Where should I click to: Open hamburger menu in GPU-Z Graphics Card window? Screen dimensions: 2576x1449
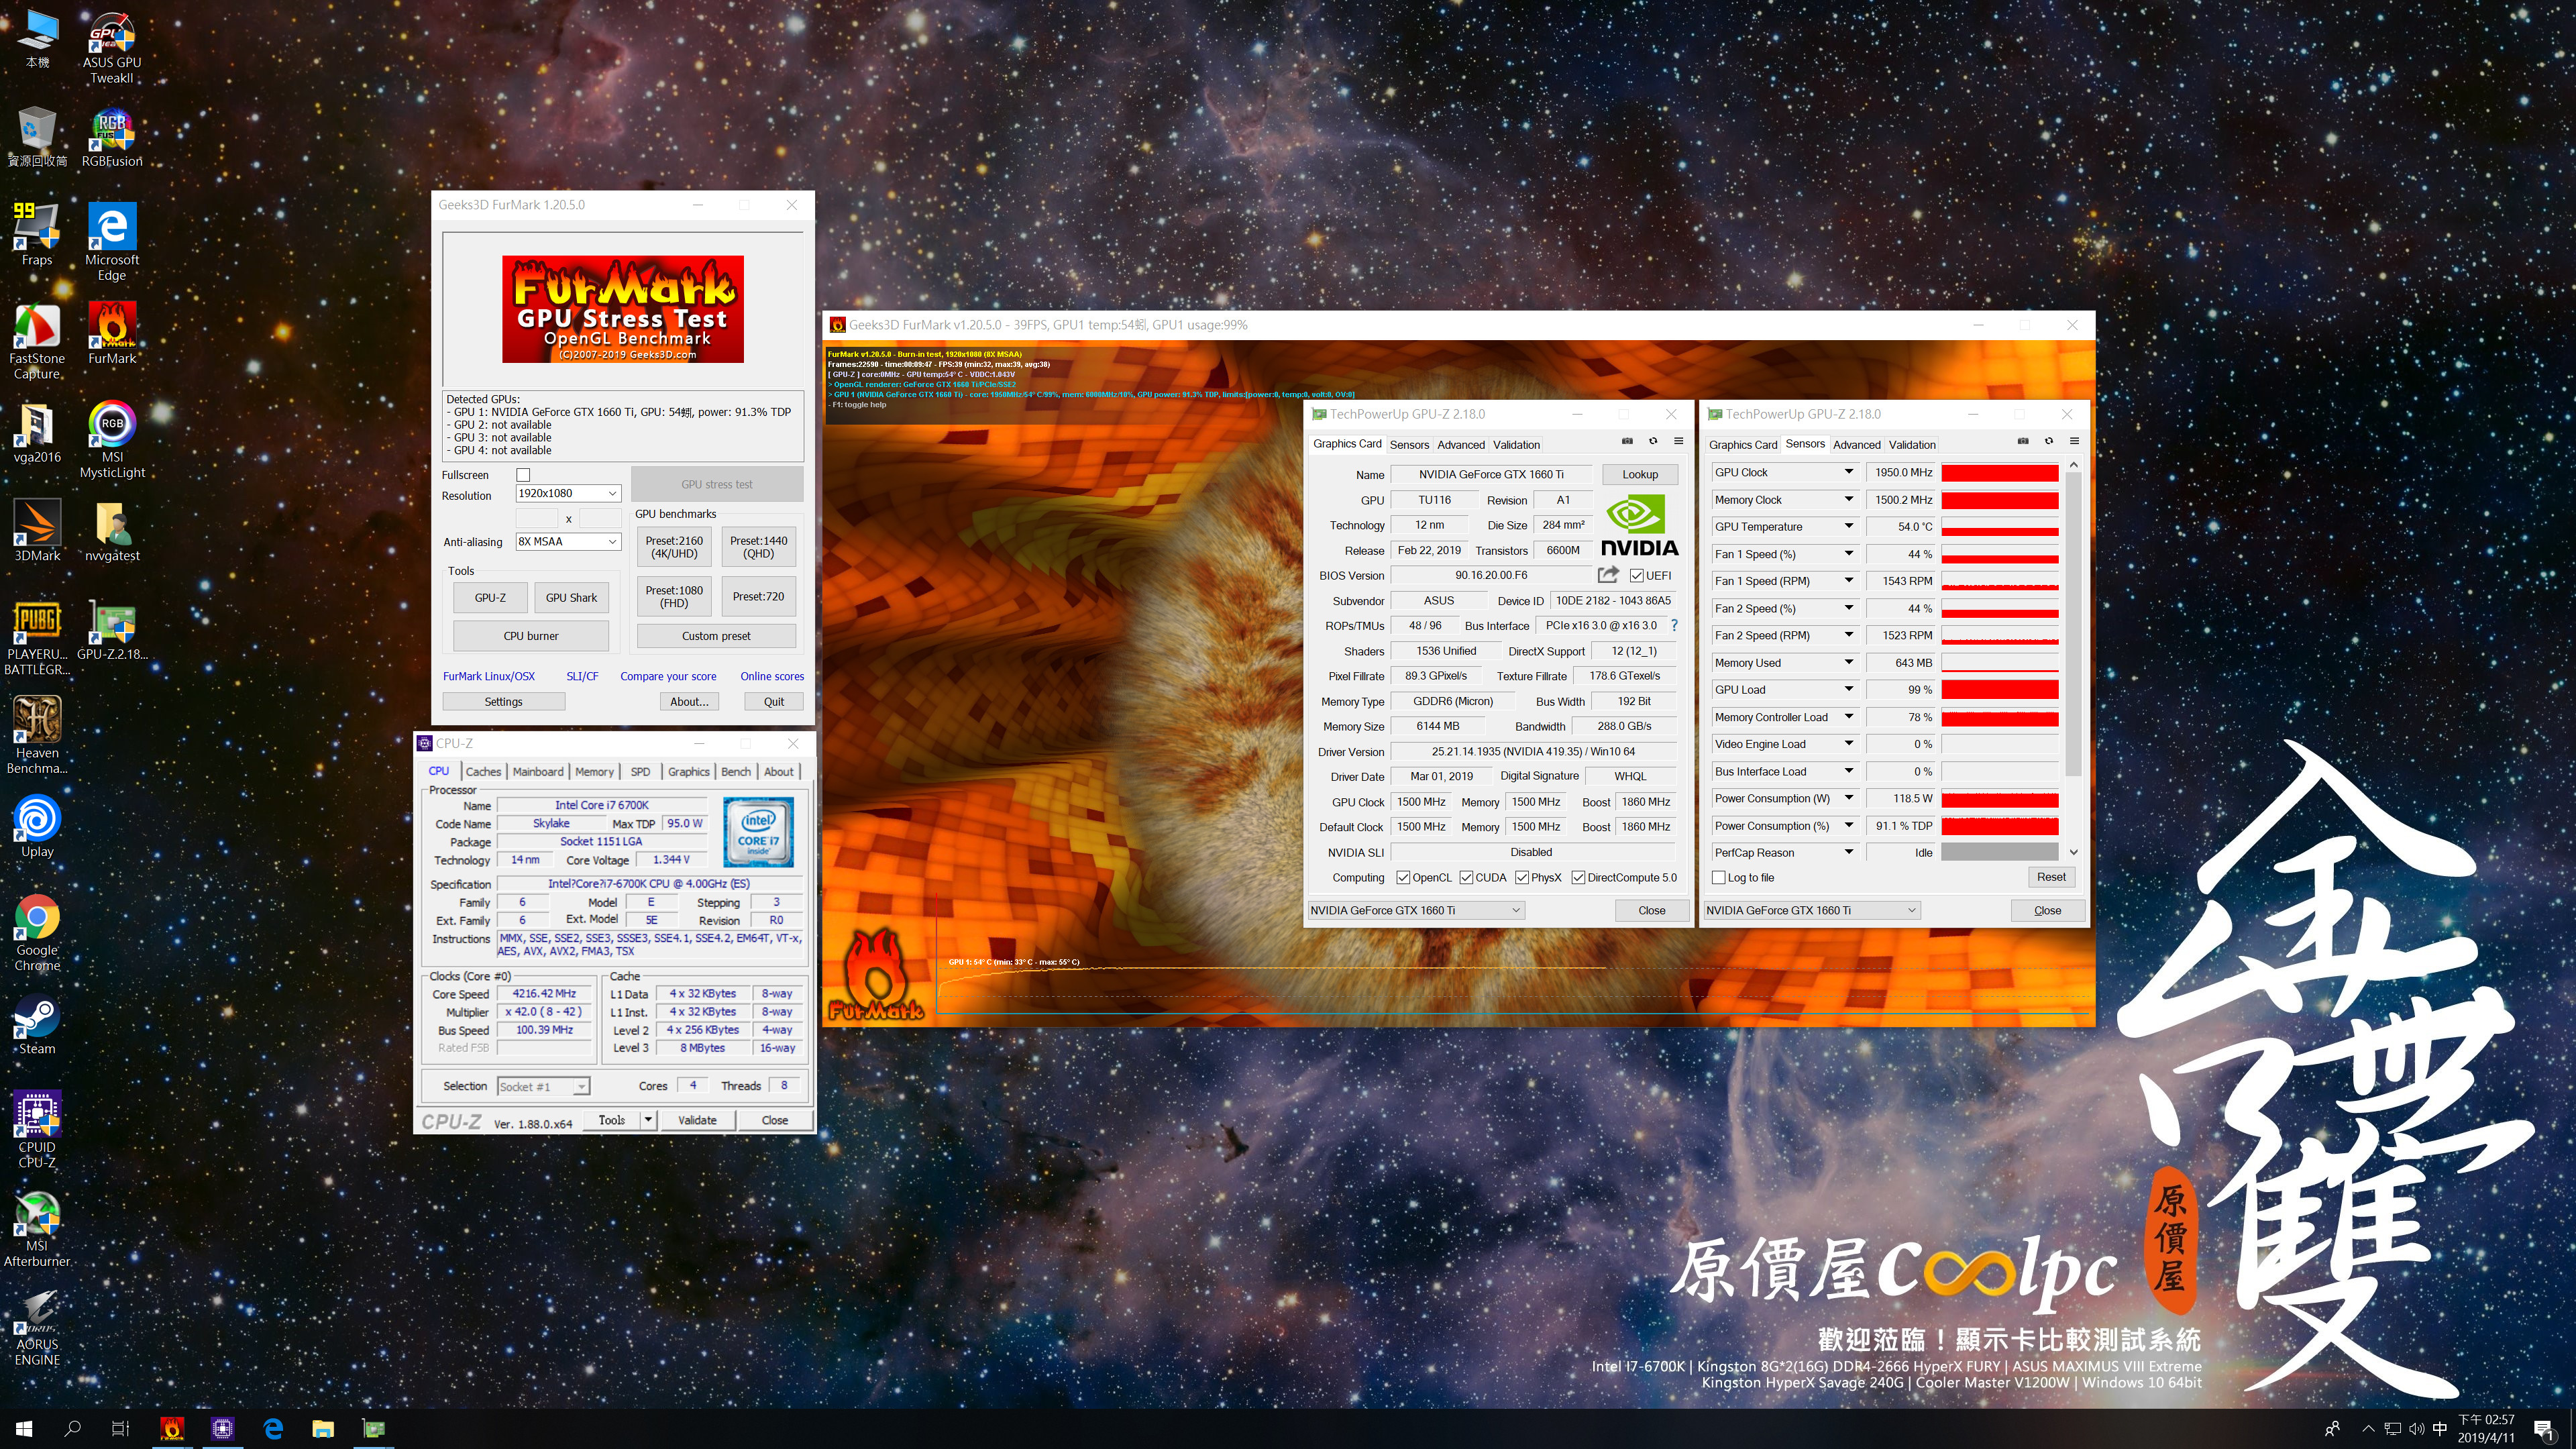tap(1679, 441)
